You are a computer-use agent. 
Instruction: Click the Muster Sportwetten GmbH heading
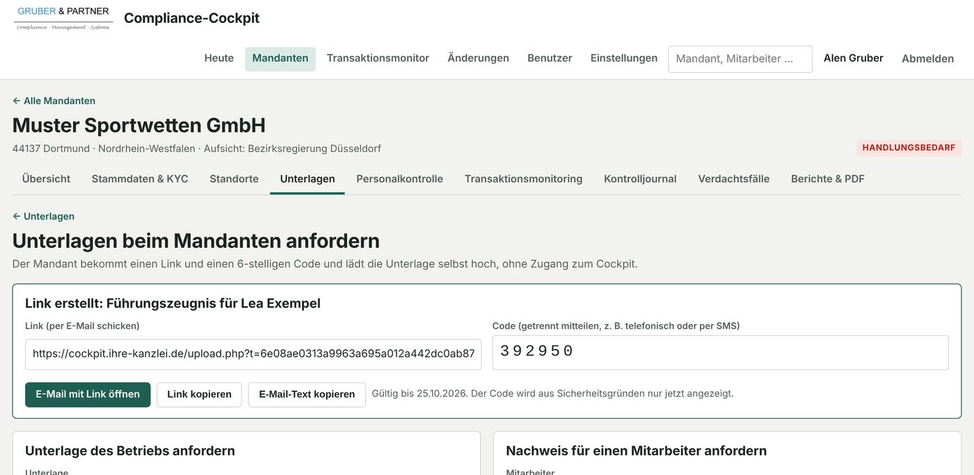(139, 125)
